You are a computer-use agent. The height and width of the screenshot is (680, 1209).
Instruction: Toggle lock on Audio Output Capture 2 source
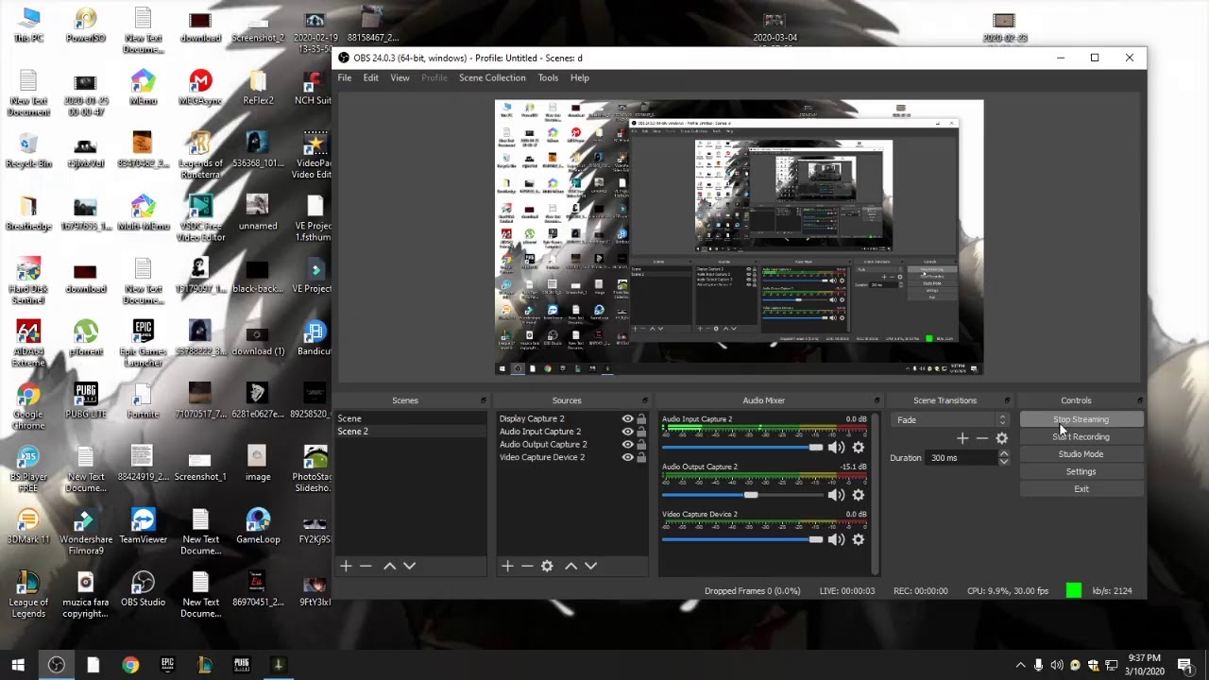click(x=641, y=445)
